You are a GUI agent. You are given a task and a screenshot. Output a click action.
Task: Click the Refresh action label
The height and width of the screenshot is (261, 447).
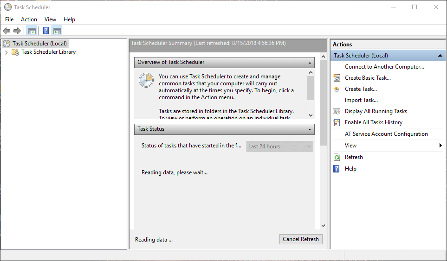click(x=354, y=157)
